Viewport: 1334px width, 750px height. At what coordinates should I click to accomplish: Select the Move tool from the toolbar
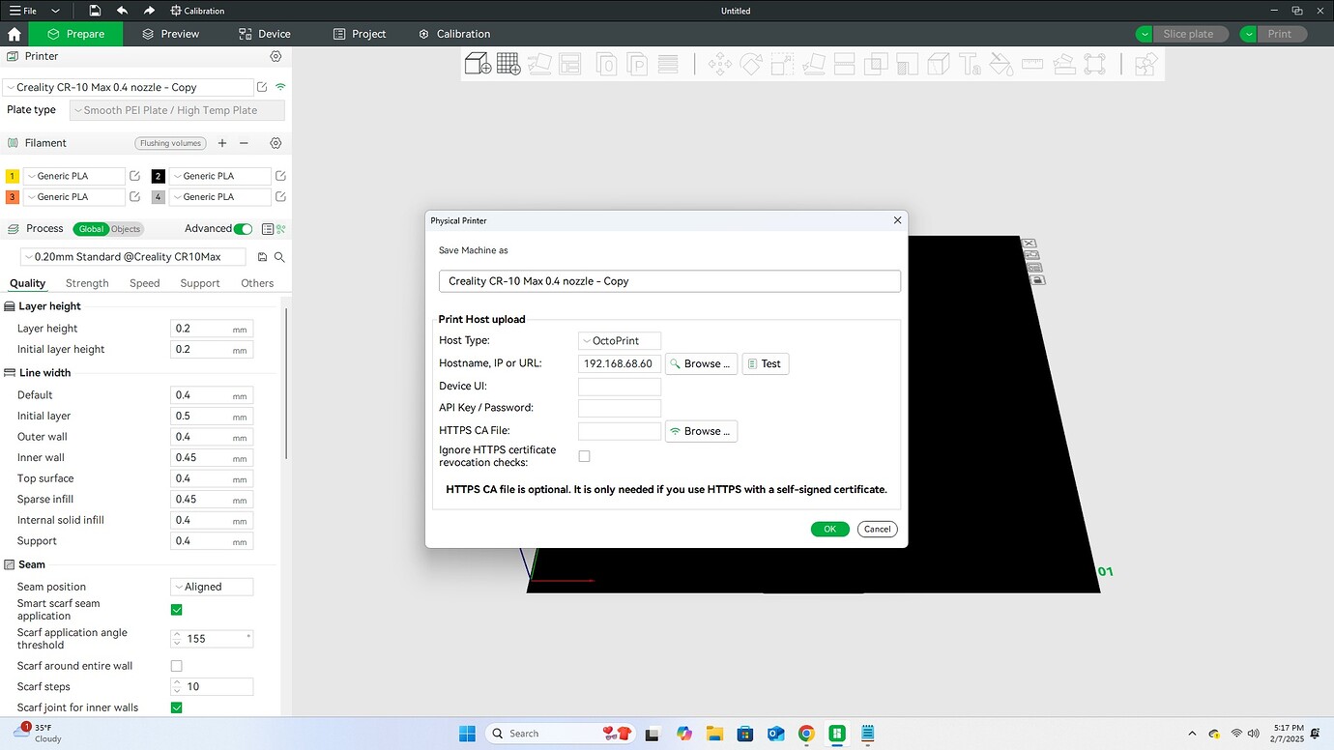(x=719, y=63)
